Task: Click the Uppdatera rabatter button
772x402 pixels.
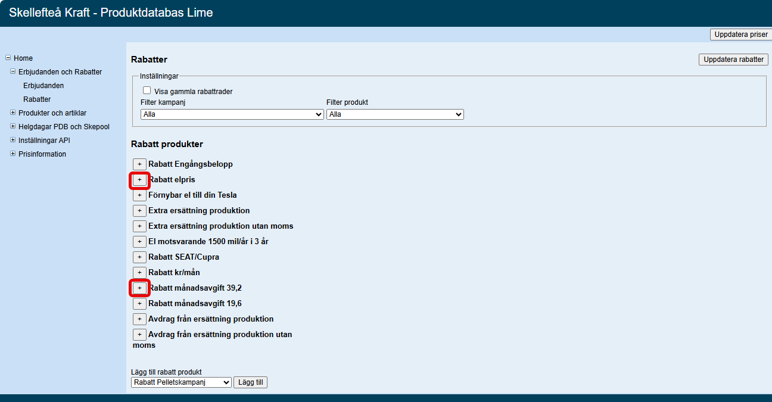Action: [x=733, y=60]
